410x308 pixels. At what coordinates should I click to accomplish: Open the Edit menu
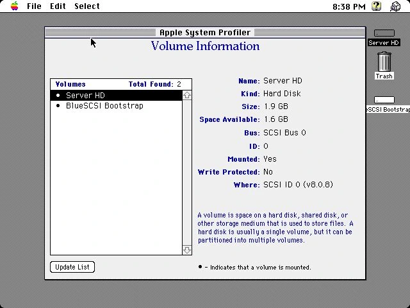[58, 6]
